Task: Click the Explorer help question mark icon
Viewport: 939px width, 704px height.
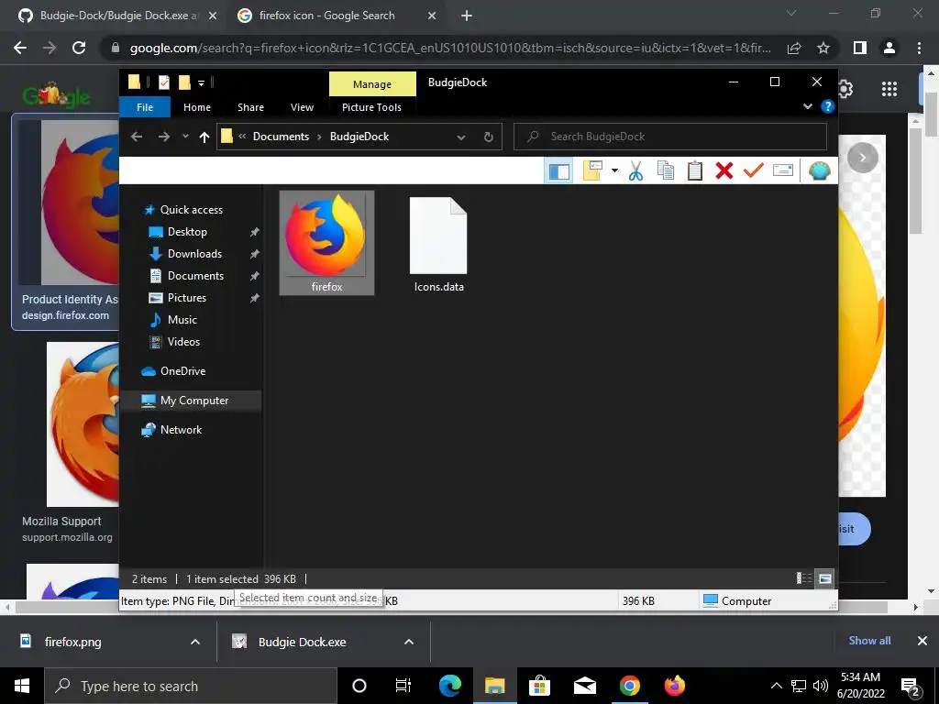Action: point(828,106)
